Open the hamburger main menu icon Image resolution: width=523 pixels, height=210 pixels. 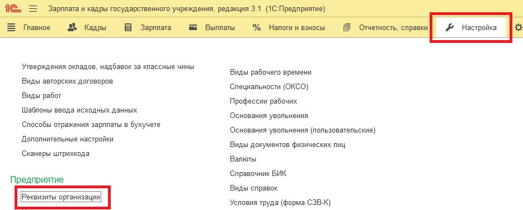coord(33,9)
